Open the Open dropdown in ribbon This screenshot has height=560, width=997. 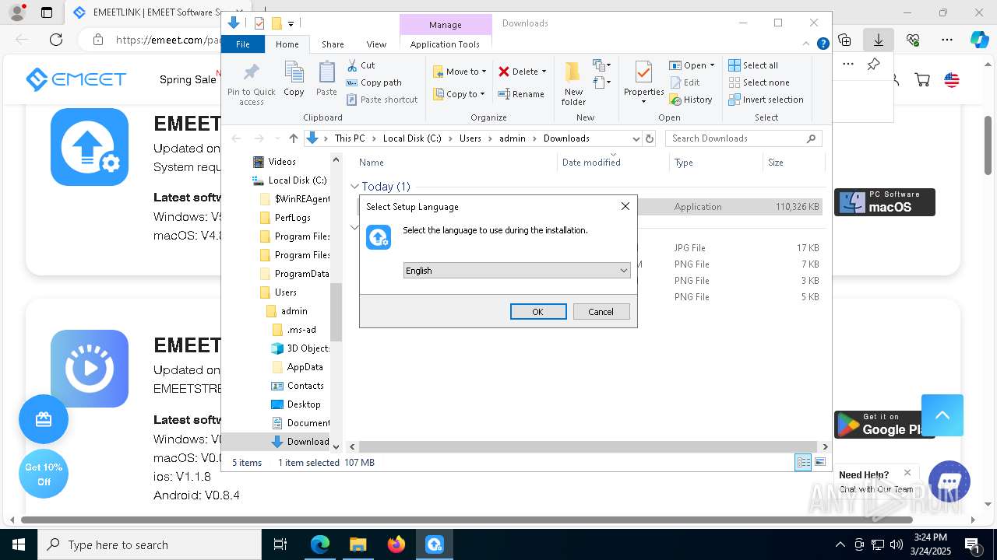point(692,65)
